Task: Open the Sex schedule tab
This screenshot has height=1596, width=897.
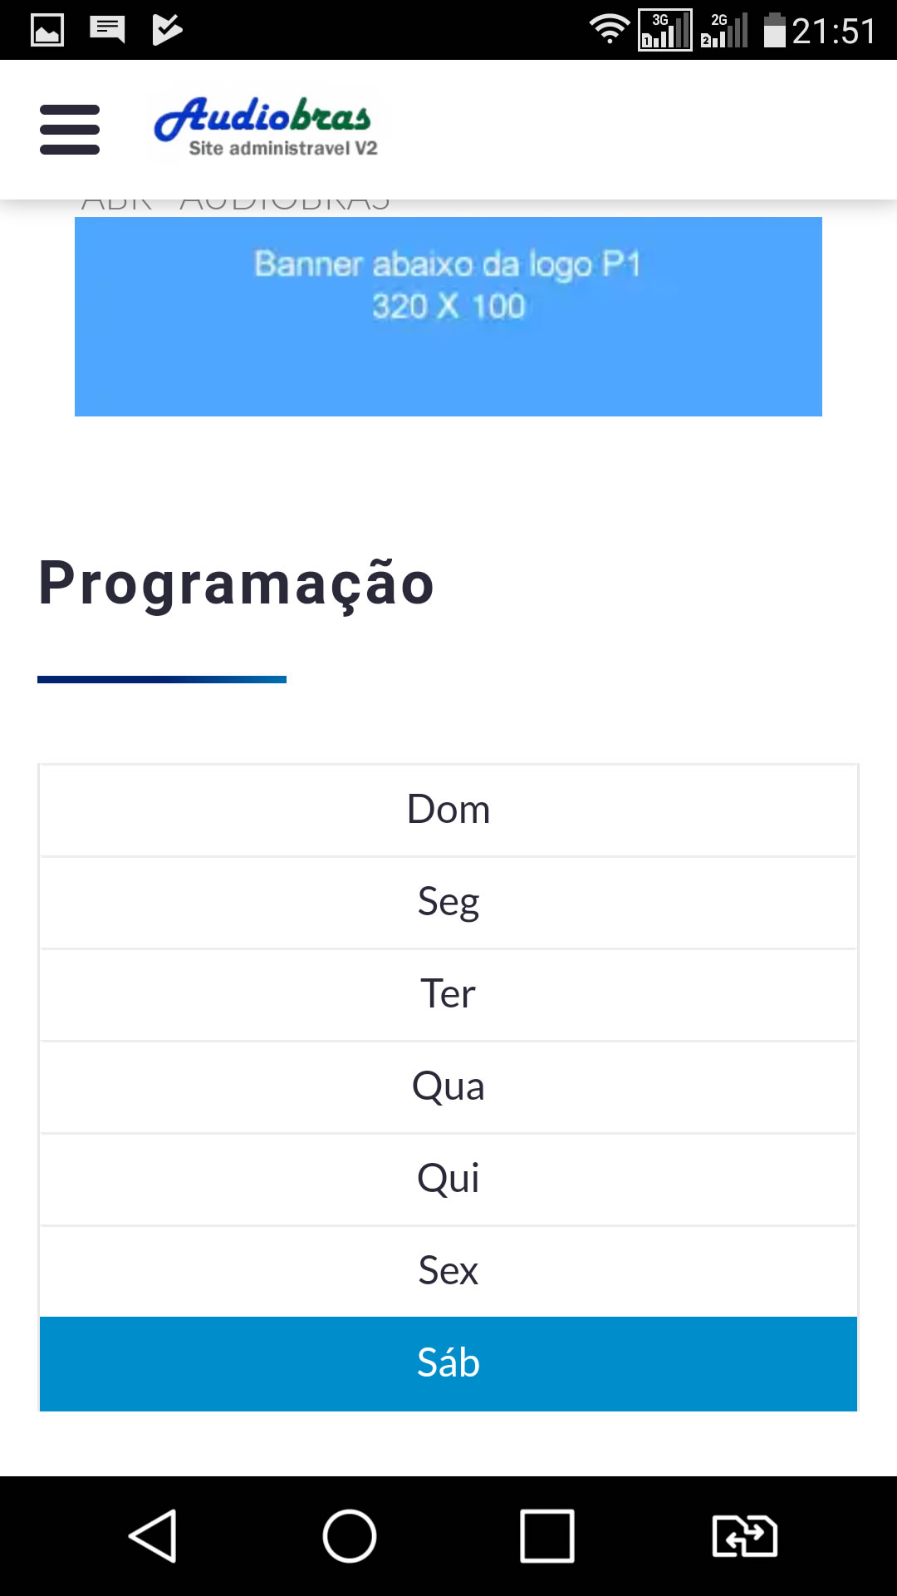Action: [448, 1272]
